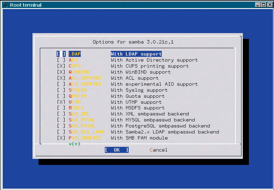Click the Root terminal title text
Screen dimensions: 274x190
[x=26, y=5]
